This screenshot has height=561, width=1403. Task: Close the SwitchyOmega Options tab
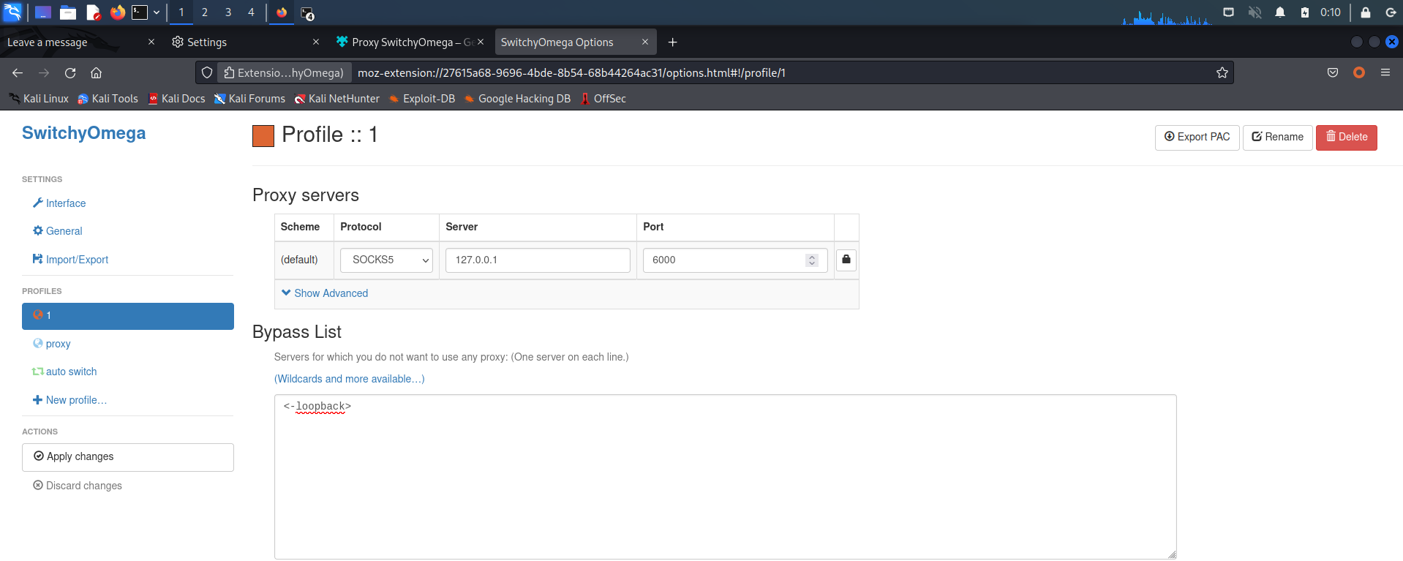(645, 42)
